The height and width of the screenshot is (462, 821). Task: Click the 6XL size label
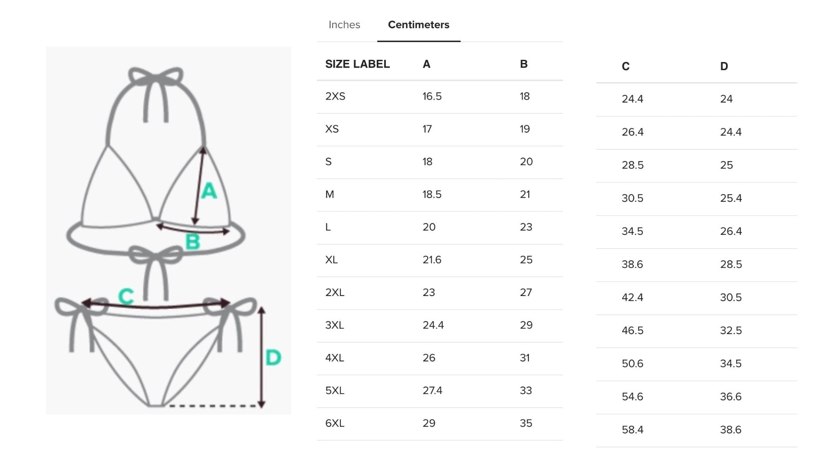click(335, 423)
